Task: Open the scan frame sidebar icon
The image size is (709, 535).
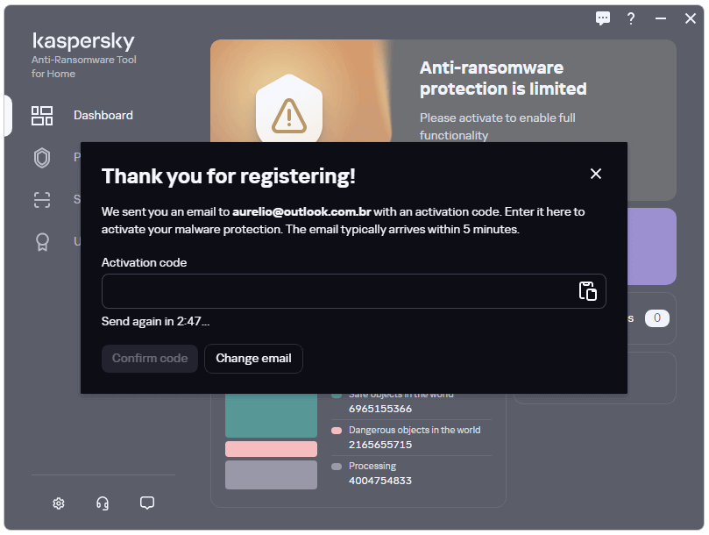Action: (42, 200)
